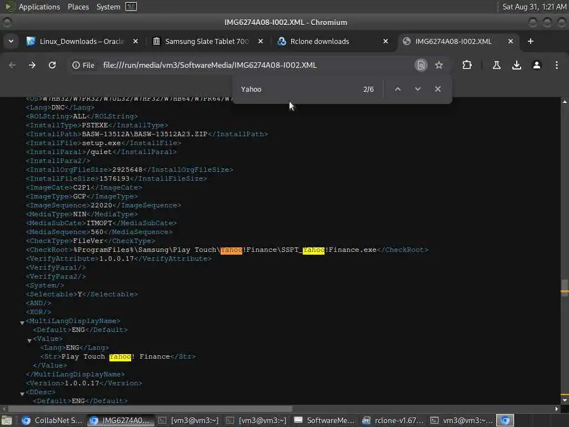Viewport: 569px width, 427px height.
Task: Open the Chromium three-dot menu
Action: 557,65
